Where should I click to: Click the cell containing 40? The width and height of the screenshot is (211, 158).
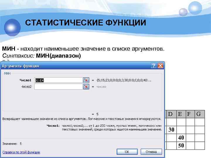coord(181,138)
